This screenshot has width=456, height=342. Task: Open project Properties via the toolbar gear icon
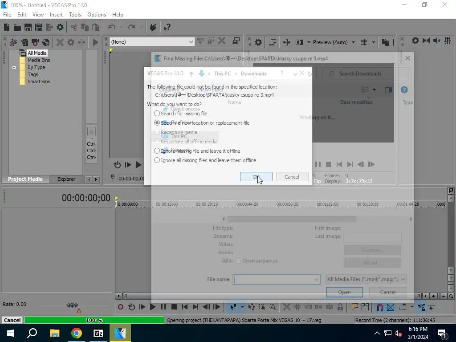(x=60, y=27)
